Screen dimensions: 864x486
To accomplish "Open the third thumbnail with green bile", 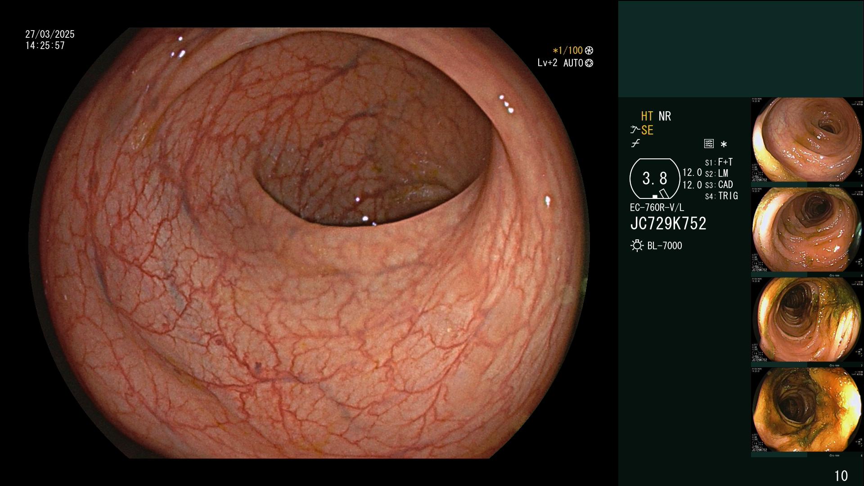I will 807,320.
